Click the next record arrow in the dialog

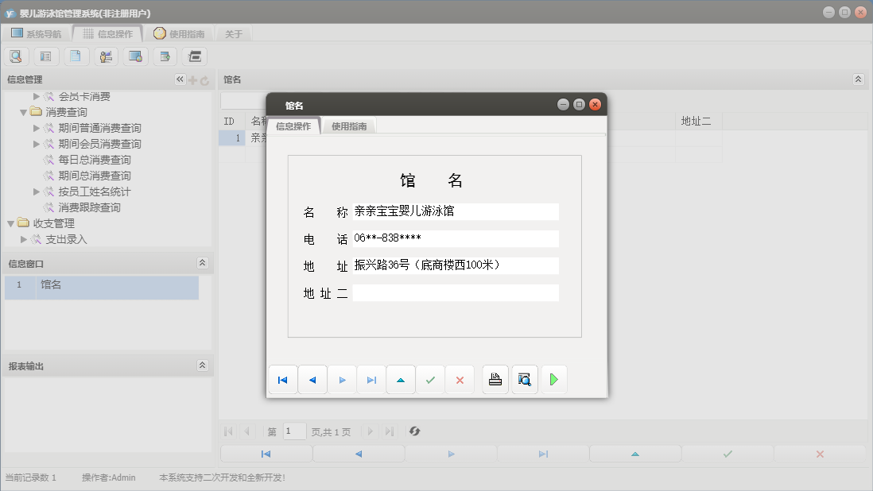pos(342,380)
